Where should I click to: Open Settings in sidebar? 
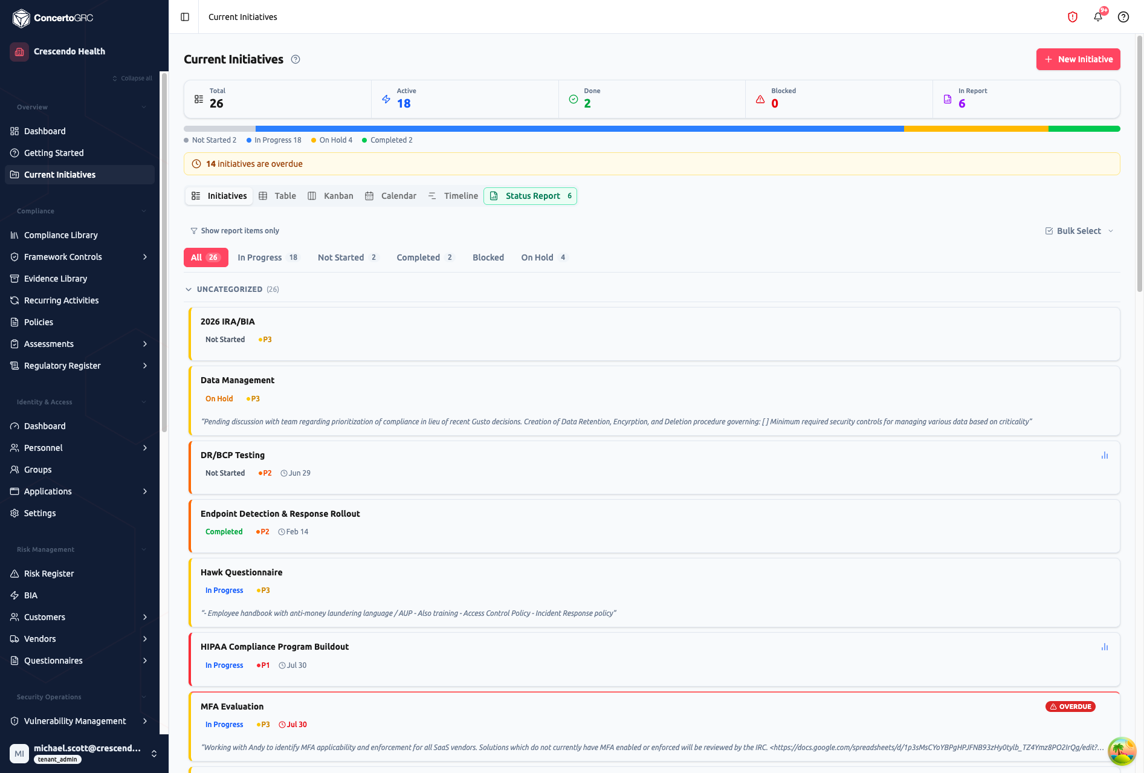(80, 513)
